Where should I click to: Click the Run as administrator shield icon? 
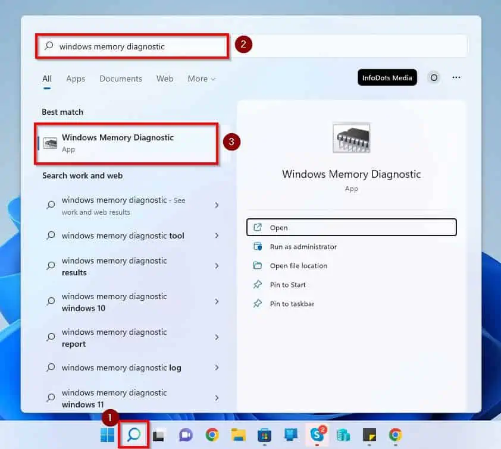(x=258, y=247)
